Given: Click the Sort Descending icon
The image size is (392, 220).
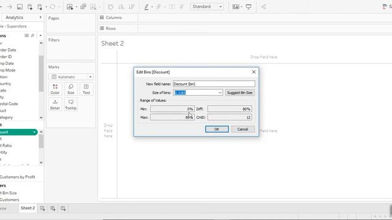Looking at the screenshot, I should (132, 7).
